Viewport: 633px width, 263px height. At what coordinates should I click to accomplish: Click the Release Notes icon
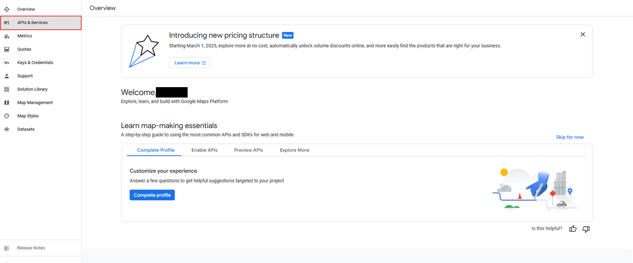click(7, 248)
